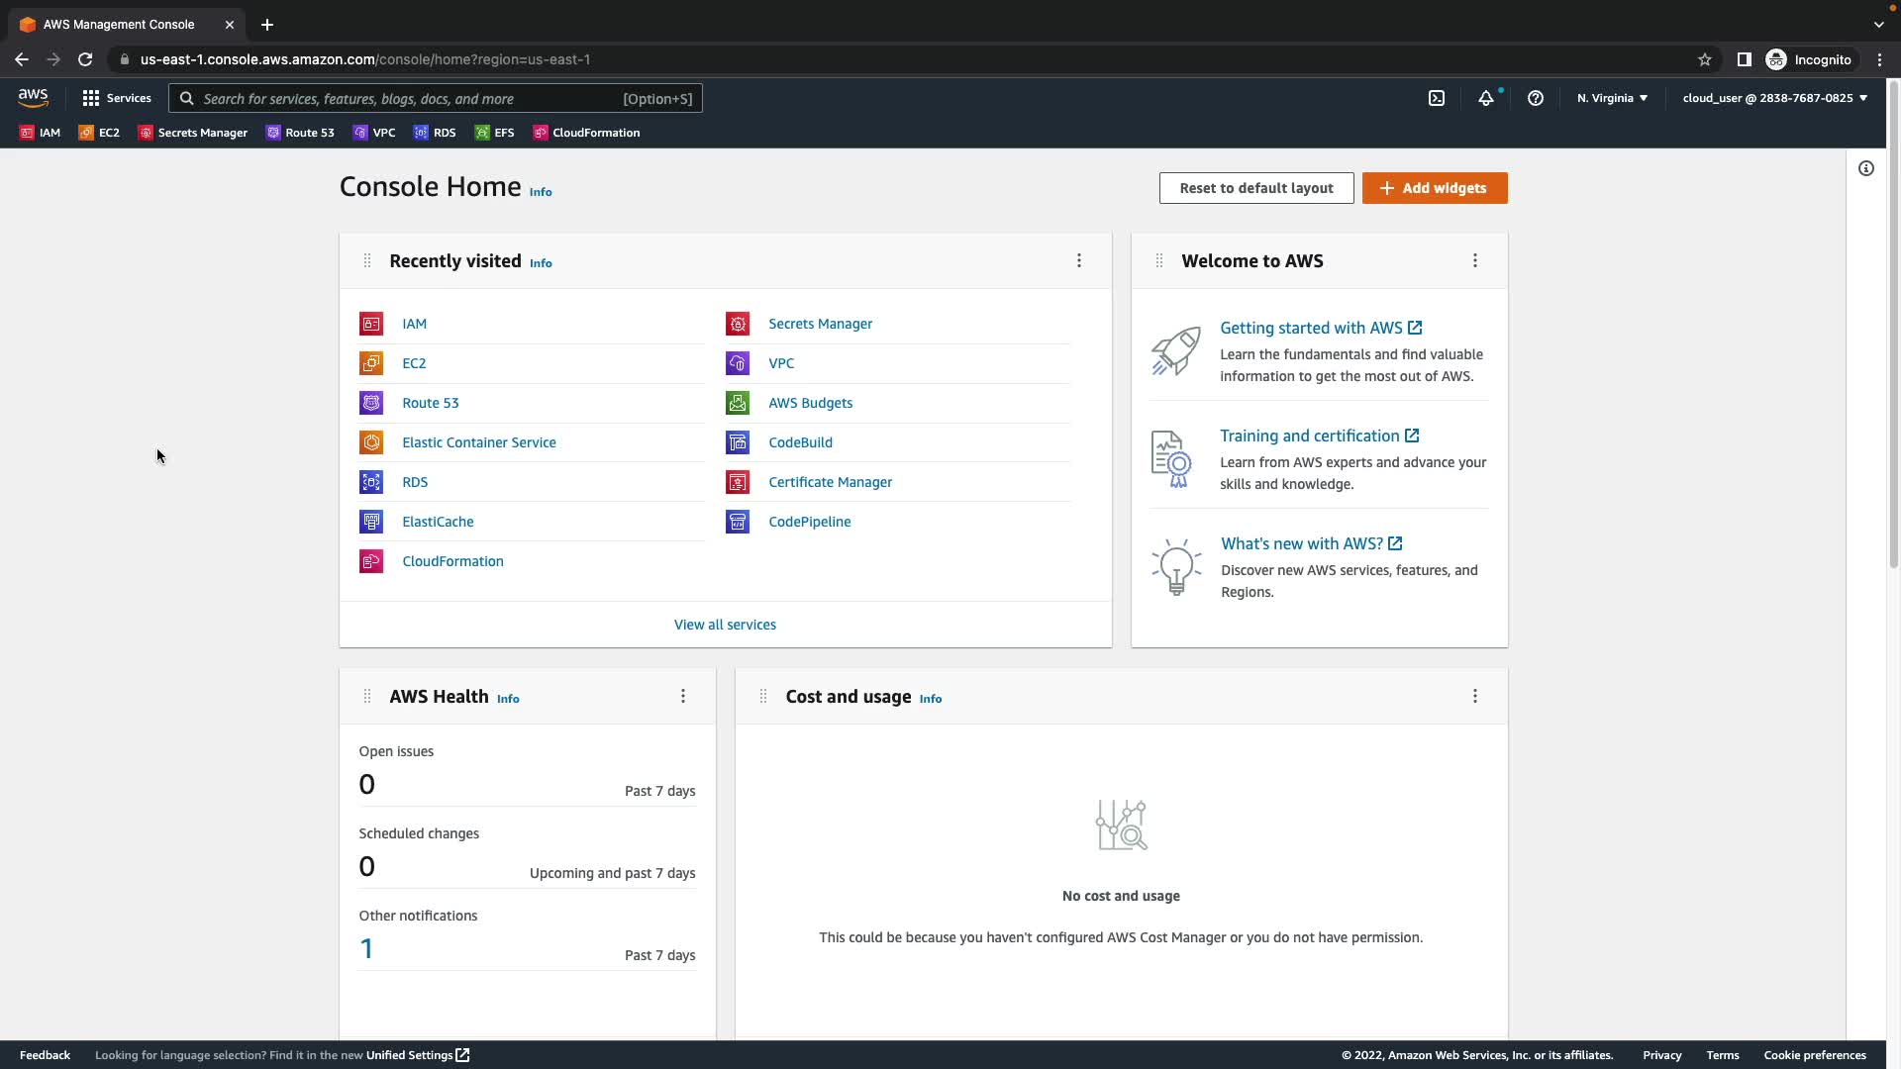Click the Elastic Container Service icon
1901x1069 pixels.
(x=371, y=442)
